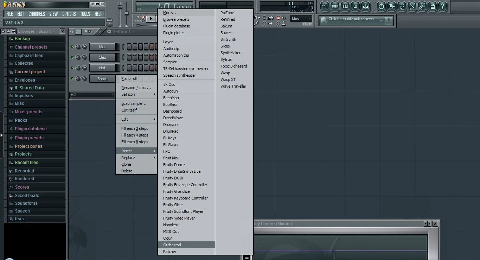Open the OPTIONS menu
This screenshot has width=480, height=260.
[69, 14]
